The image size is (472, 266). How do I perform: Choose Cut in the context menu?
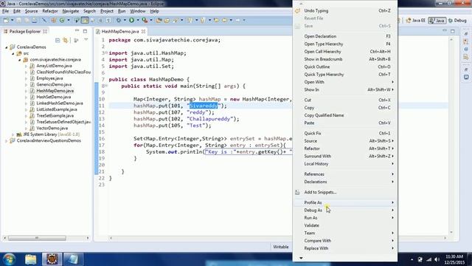[345, 100]
